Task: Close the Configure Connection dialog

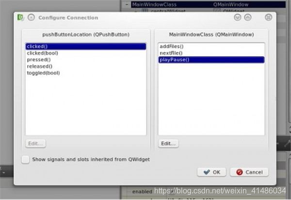Action: coord(268,17)
